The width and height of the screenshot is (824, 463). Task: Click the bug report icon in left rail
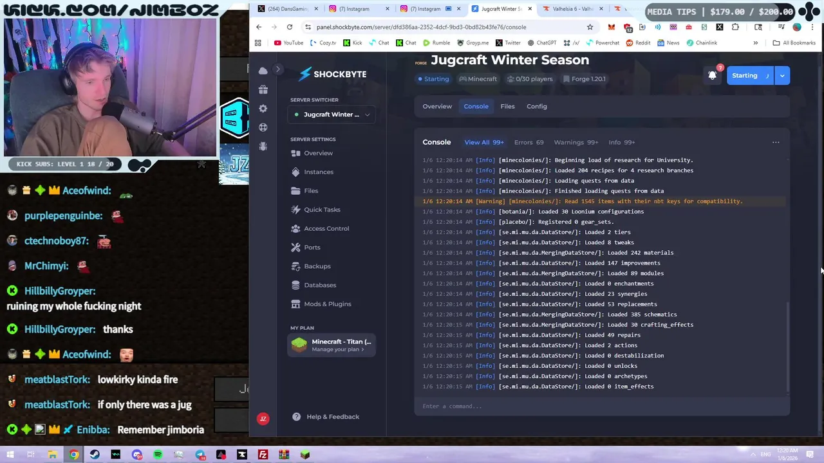pos(263,147)
